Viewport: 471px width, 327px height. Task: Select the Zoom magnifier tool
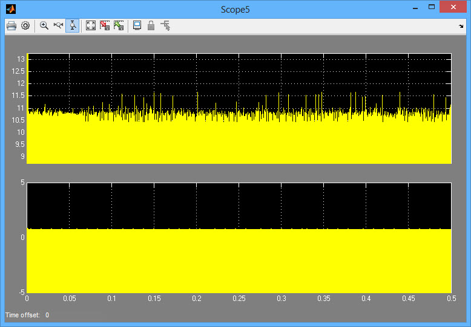click(x=44, y=25)
